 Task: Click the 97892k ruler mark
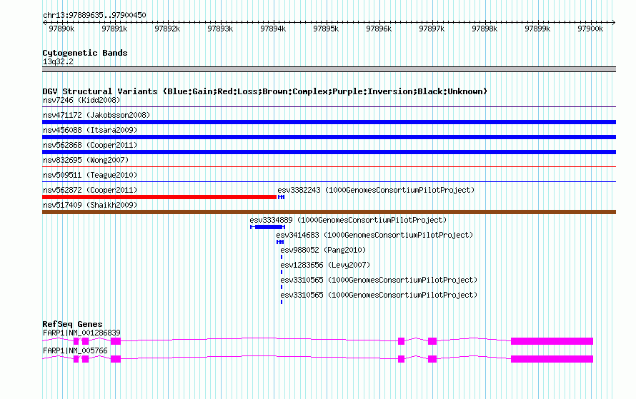167,29
